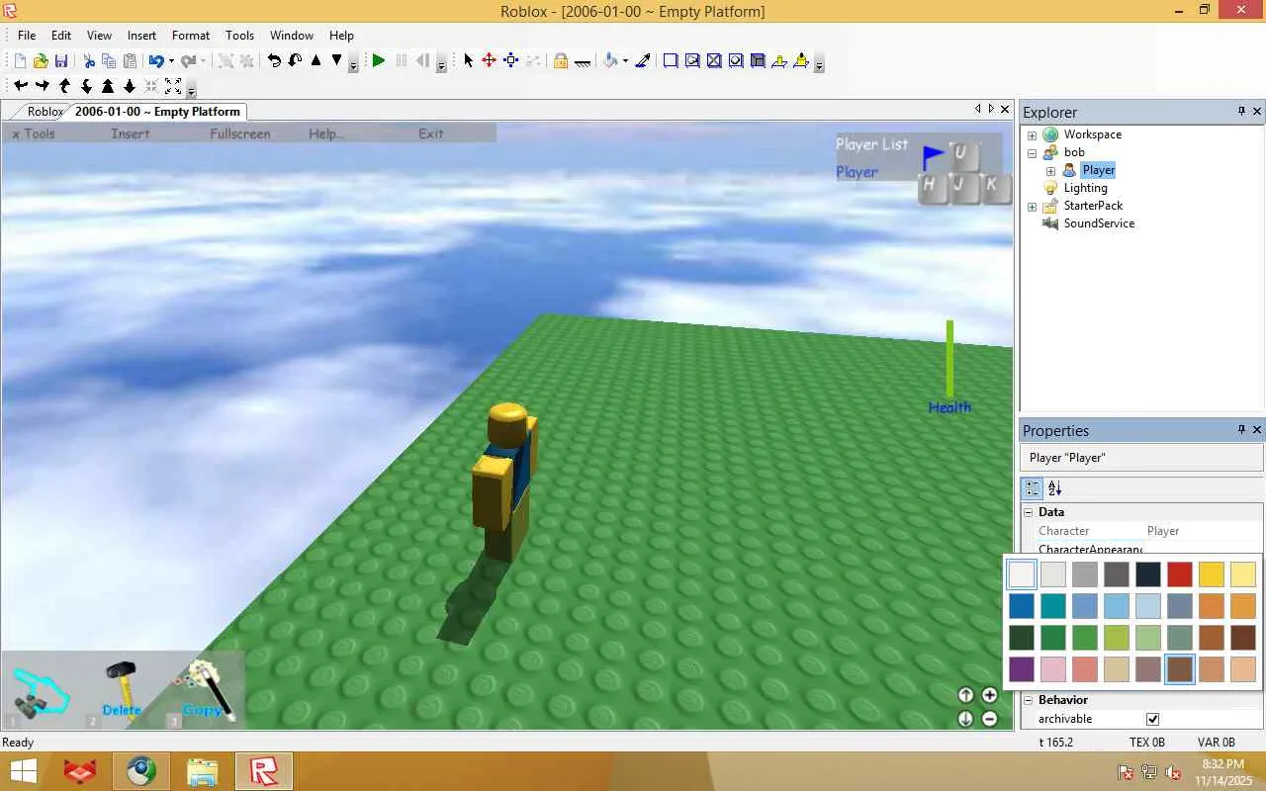Expand the StarterPack tree node
Image resolution: width=1266 pixels, height=791 pixels.
click(1032, 206)
